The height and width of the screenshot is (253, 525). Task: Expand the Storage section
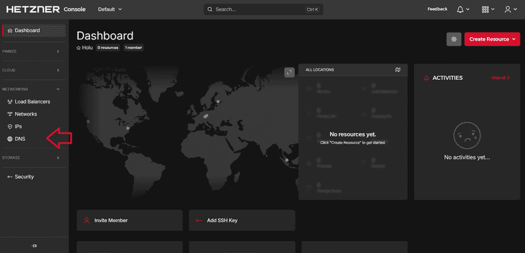click(31, 157)
